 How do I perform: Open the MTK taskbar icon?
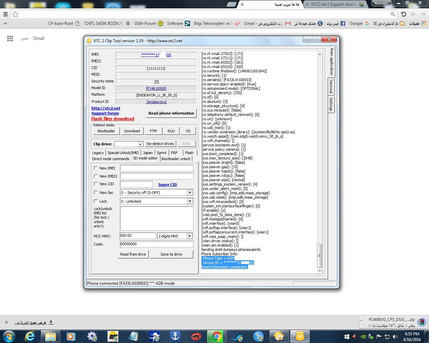coord(238,336)
